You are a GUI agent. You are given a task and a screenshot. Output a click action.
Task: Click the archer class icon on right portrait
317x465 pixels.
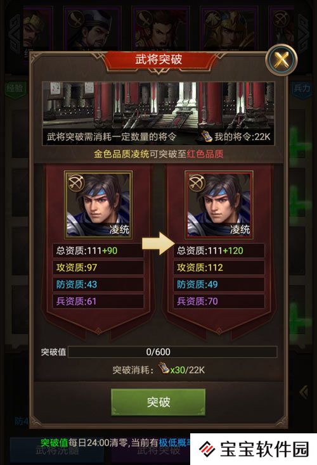pyautogui.click(x=196, y=182)
